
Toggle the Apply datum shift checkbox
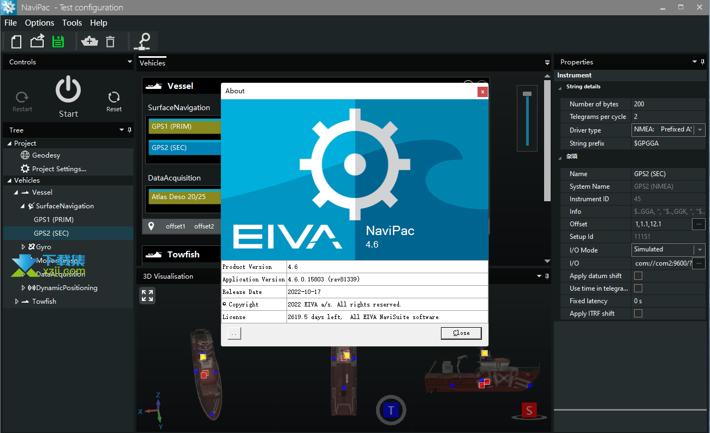click(x=638, y=276)
